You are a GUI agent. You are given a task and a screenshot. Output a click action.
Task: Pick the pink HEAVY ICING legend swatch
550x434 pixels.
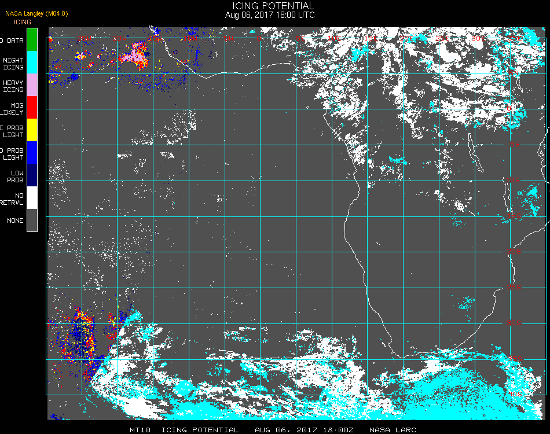coord(32,85)
